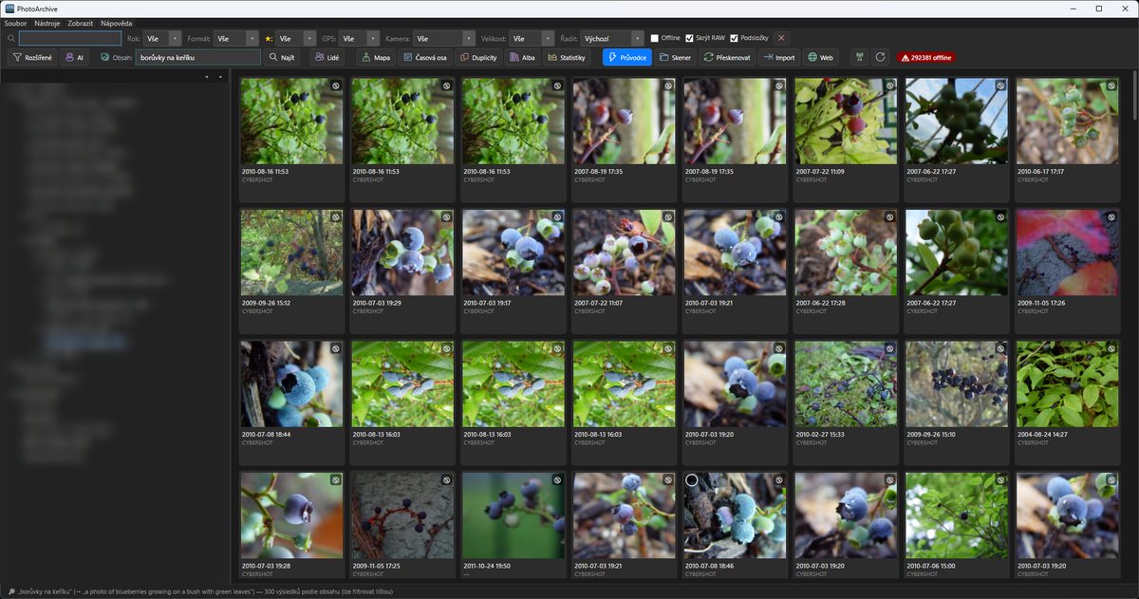Click the Najít search button
This screenshot has height=599, width=1139.
pos(282,57)
